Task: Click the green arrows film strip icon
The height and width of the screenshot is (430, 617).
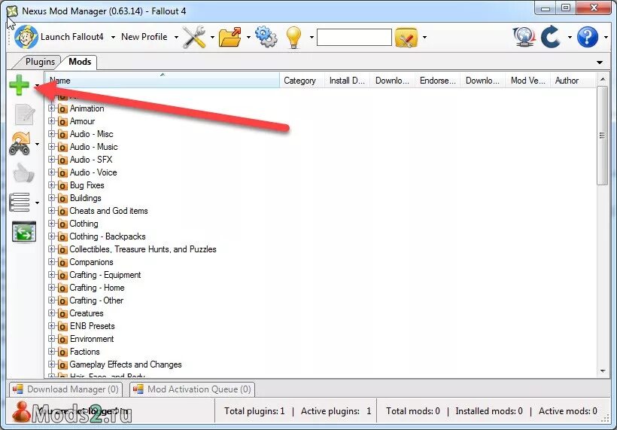Action: pyautogui.click(x=24, y=231)
